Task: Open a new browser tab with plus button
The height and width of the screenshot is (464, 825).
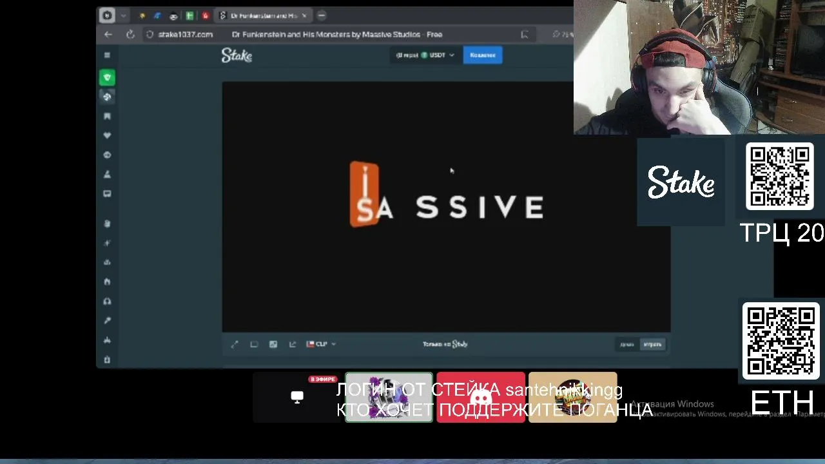Action: 322,15
